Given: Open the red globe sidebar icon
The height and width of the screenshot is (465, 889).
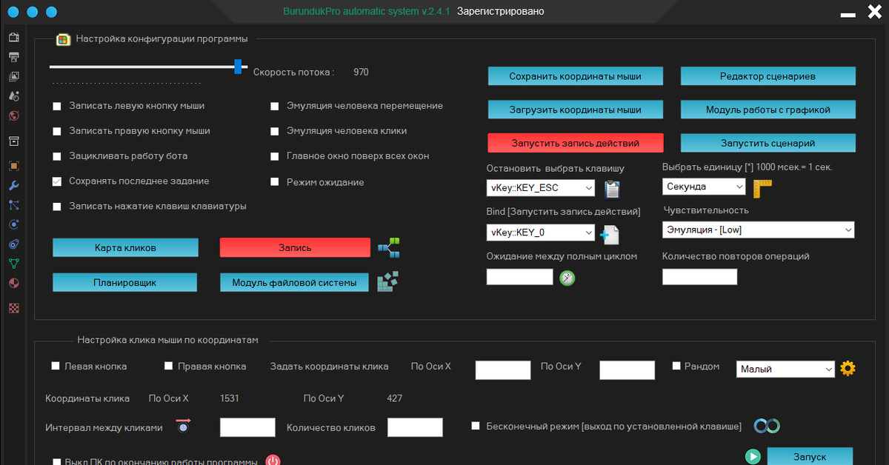Looking at the screenshot, I should (x=13, y=116).
